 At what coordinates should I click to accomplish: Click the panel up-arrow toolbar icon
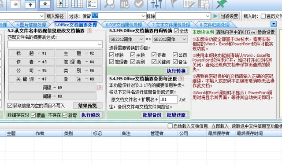click(x=30, y=4)
